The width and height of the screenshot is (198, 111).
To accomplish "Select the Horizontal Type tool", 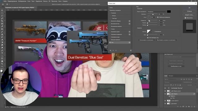I will pyautogui.click(x=2, y=53).
